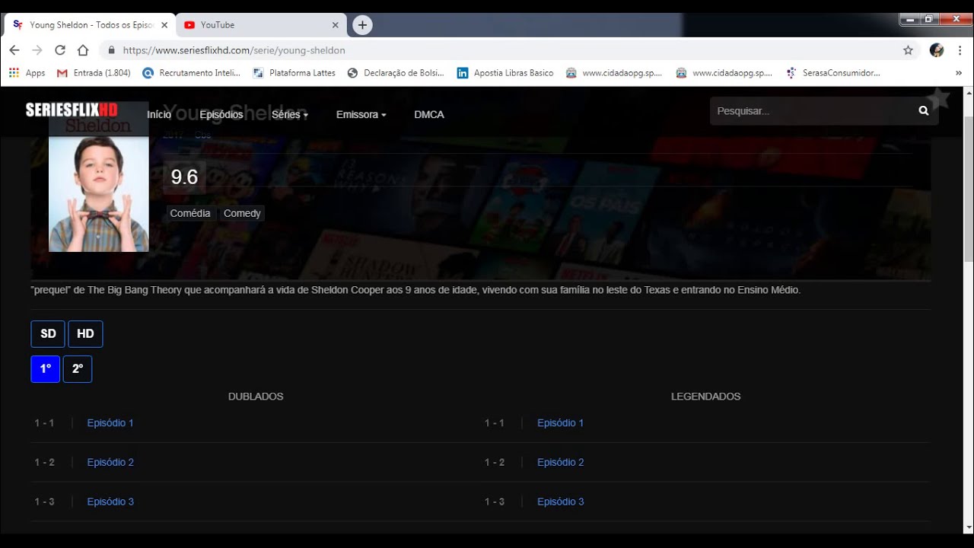The height and width of the screenshot is (548, 974).
Task: Expand the Séries dropdown menu
Action: point(290,114)
